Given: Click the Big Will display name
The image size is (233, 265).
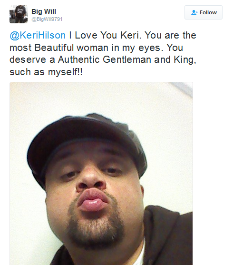Looking at the screenshot, I should [44, 11].
